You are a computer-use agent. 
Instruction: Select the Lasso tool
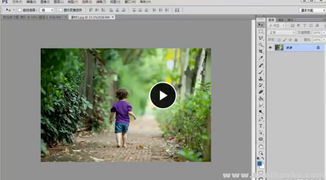coord(261,38)
